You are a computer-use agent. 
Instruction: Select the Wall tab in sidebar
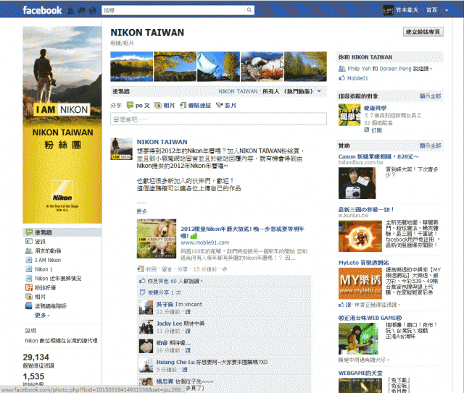pos(62,232)
